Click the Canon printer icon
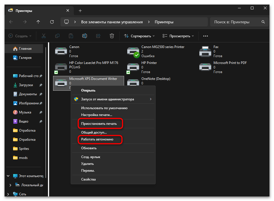Screen dimensions: 274x201 (x=61, y=51)
